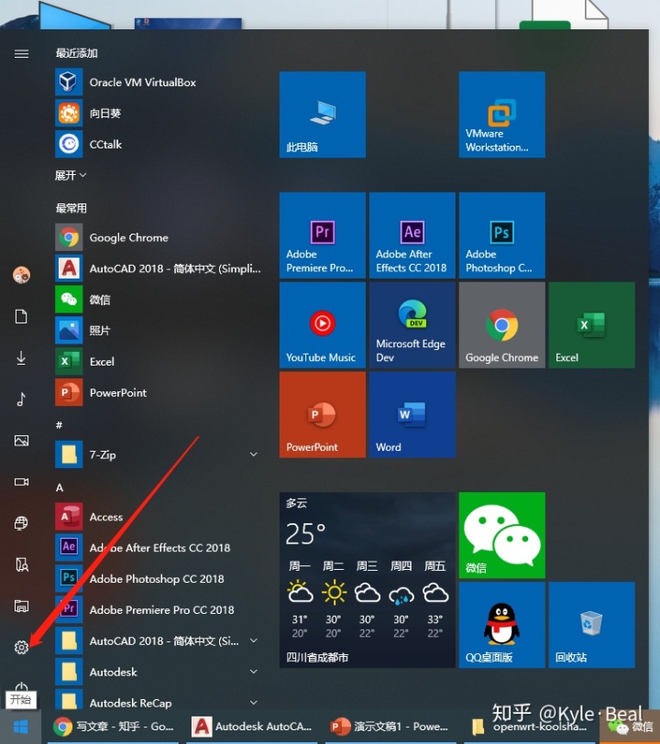Open 微信 from the most used list
This screenshot has height=744, width=660.
[x=159, y=300]
